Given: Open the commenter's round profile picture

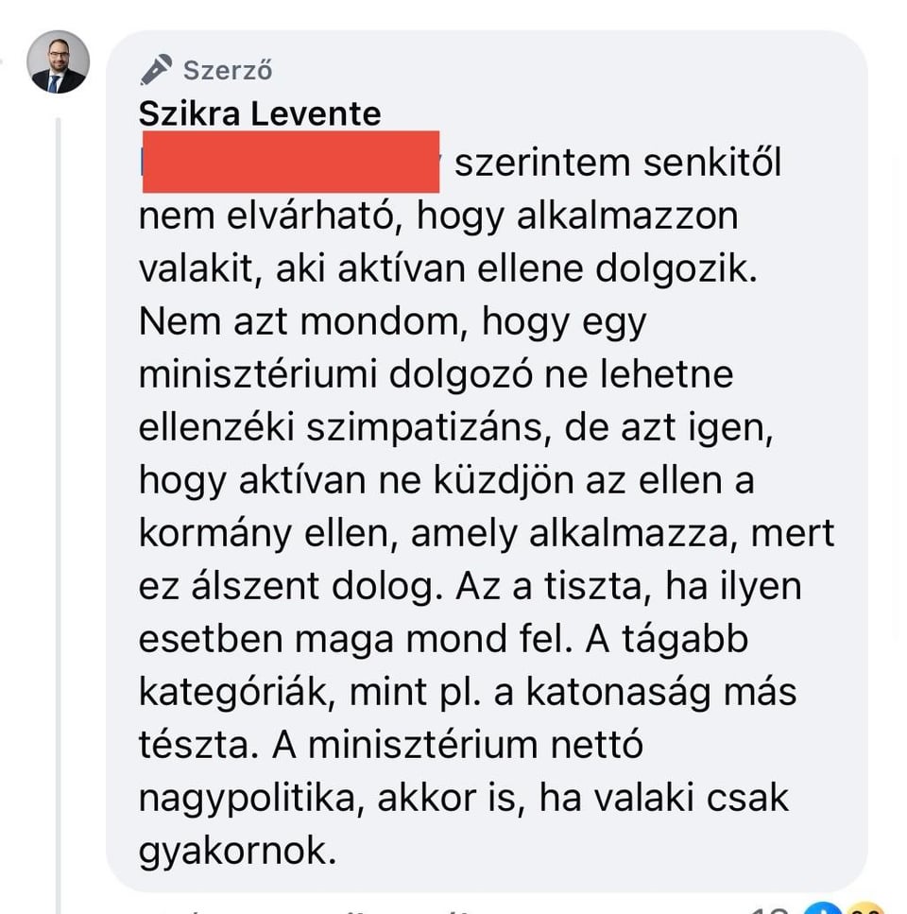Looking at the screenshot, I should click(59, 61).
